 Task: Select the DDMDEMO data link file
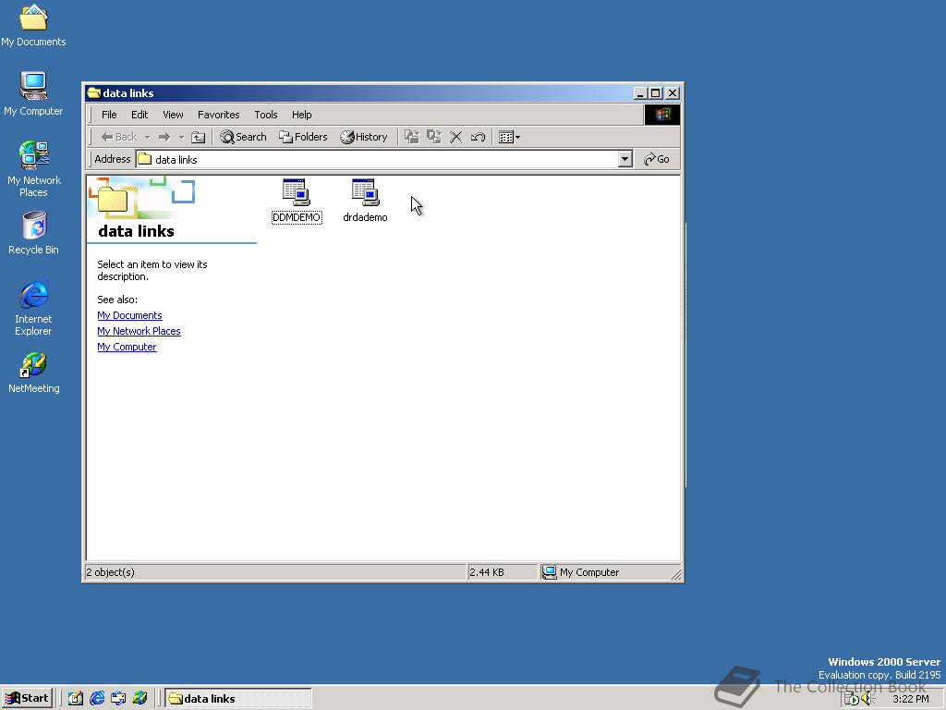[297, 201]
